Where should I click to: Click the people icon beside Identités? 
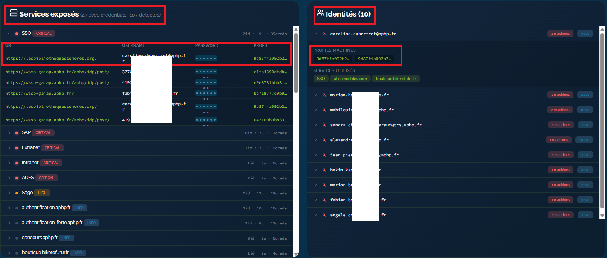320,13
